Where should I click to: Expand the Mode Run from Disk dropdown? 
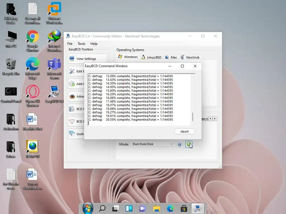click(153, 144)
